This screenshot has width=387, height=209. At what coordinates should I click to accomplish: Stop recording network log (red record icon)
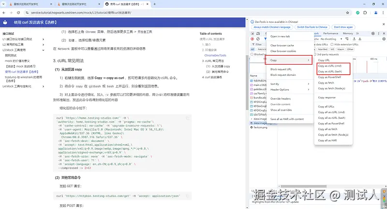click(x=252, y=39)
